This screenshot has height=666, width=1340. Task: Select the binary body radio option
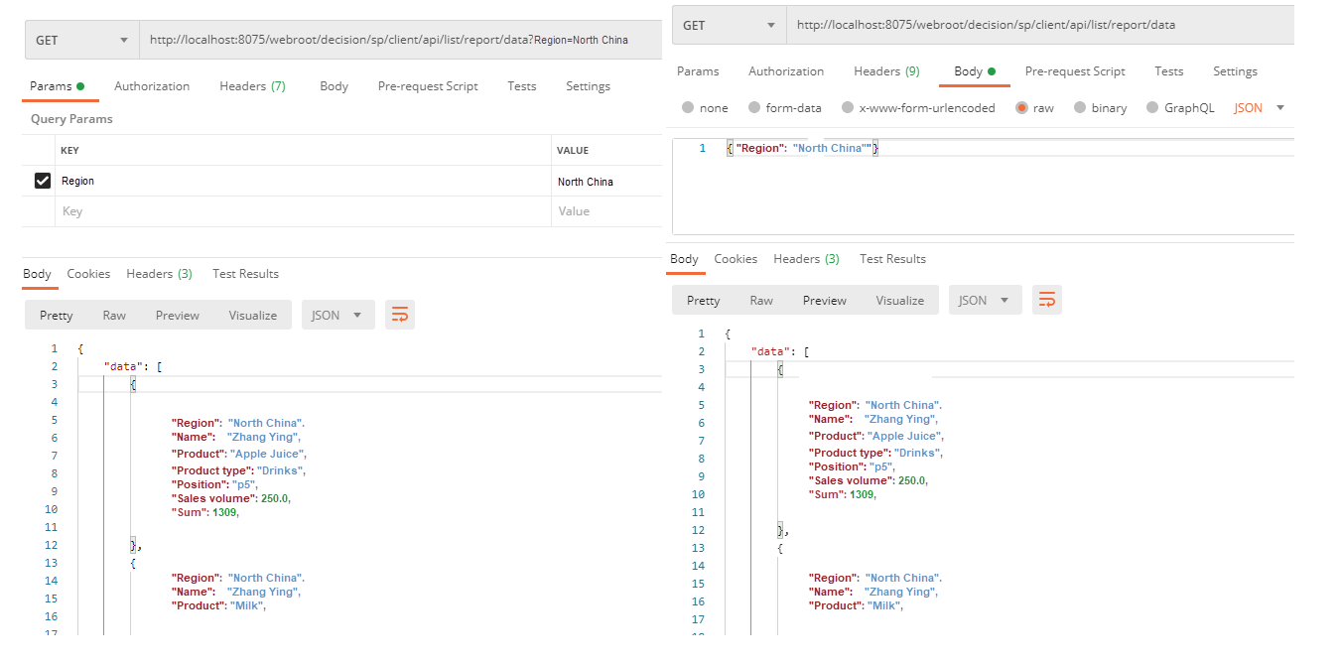tap(1080, 108)
